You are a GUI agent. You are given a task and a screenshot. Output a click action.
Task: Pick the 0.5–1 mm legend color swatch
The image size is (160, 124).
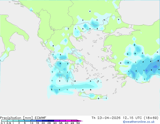(10, 121)
